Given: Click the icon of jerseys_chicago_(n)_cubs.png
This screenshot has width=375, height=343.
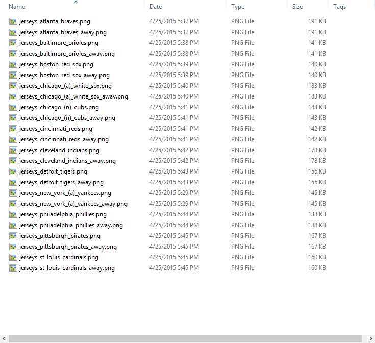Looking at the screenshot, I should coord(13,107).
